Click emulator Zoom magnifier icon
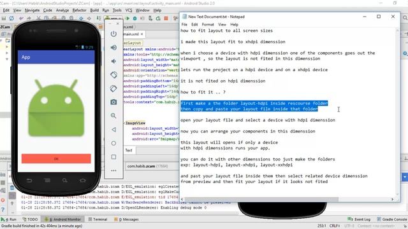The height and width of the screenshot is (229, 408). coord(113,116)
